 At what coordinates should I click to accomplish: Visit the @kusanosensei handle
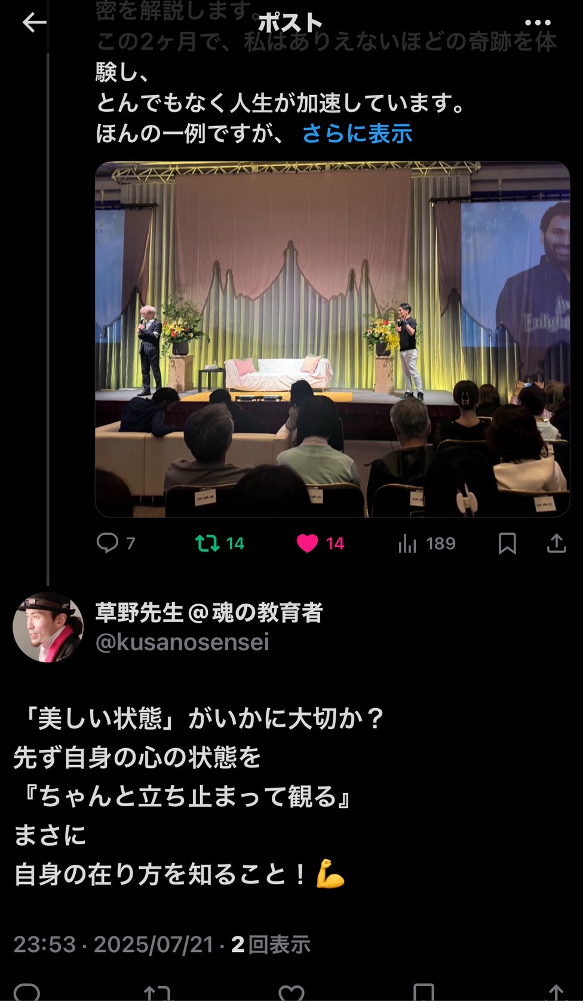(182, 642)
